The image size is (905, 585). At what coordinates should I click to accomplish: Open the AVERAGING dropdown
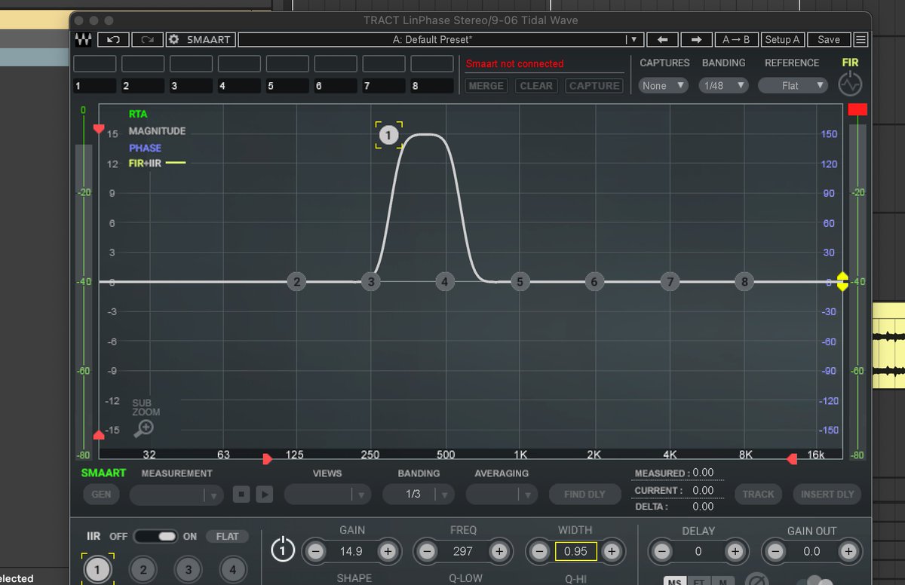click(502, 495)
